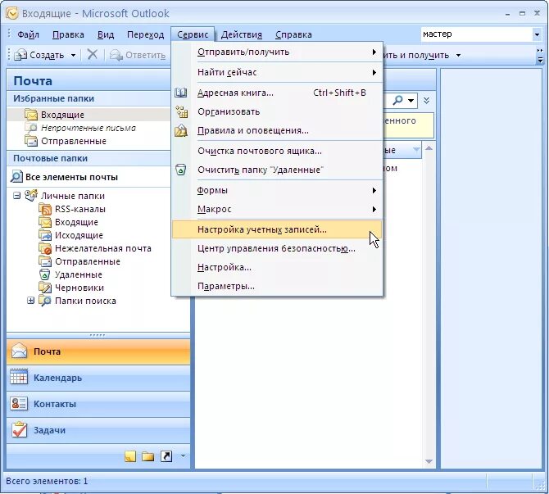549x494 pixels.
Task: Click the Папки поиска magnifier folder icon
Action: [x=45, y=301]
